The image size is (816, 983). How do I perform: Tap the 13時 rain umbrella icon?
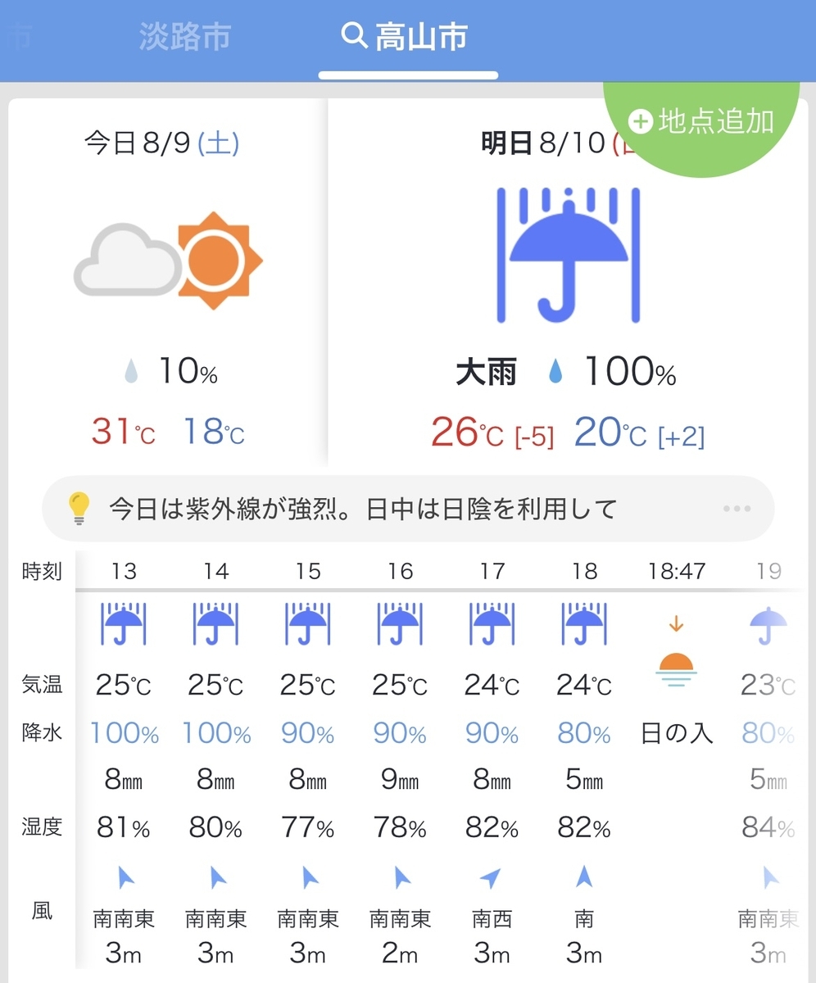pyautogui.click(x=124, y=624)
